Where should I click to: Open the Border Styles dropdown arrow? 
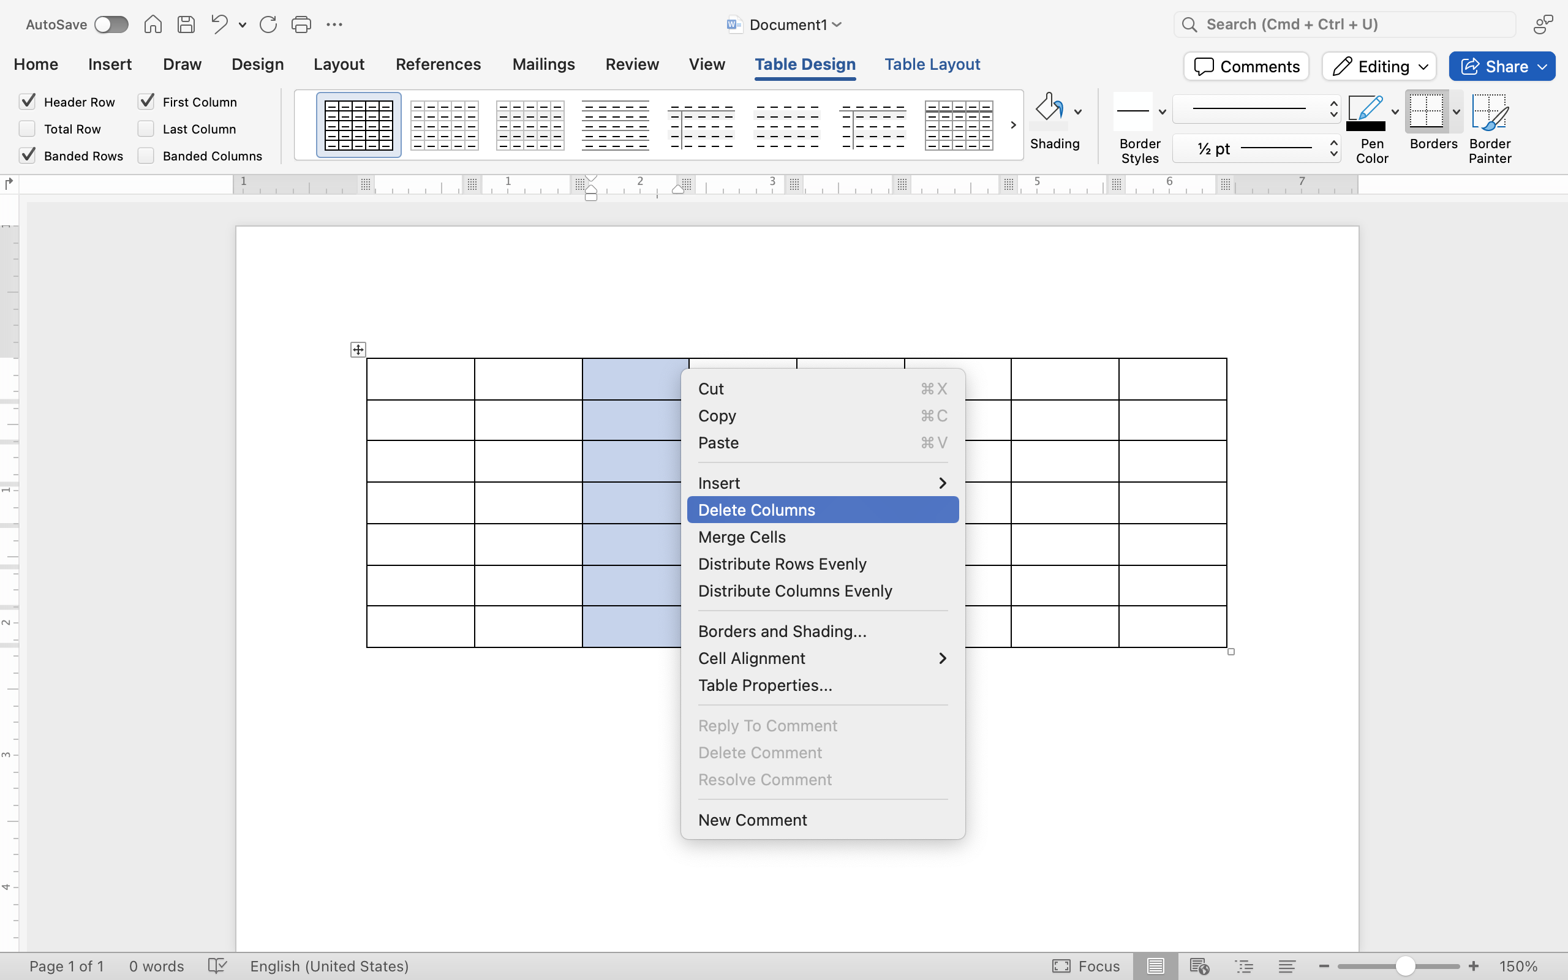click(1163, 112)
